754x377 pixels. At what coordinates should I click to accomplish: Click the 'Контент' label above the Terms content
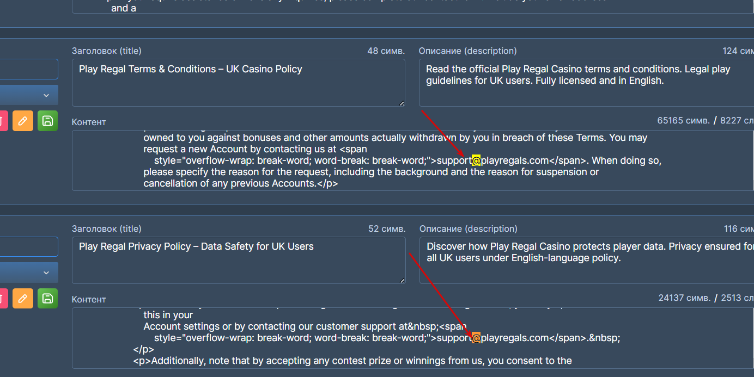coord(89,122)
